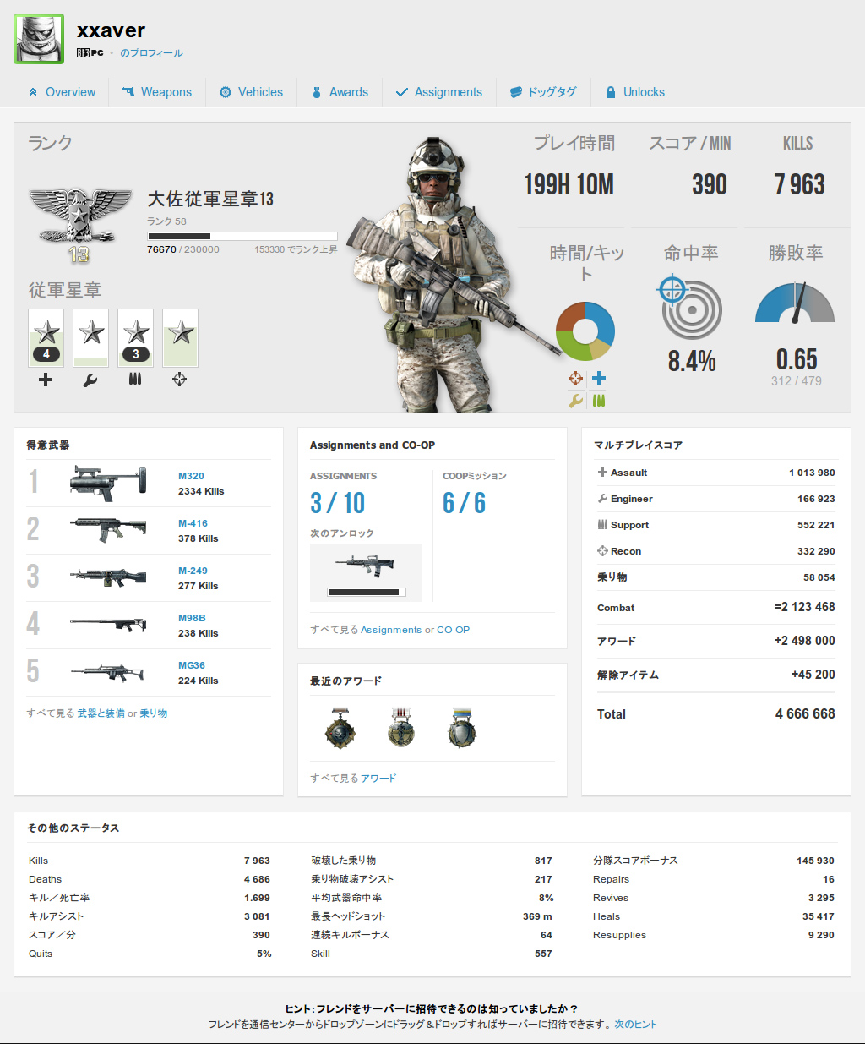Click the time per kit pie chart

585,331
